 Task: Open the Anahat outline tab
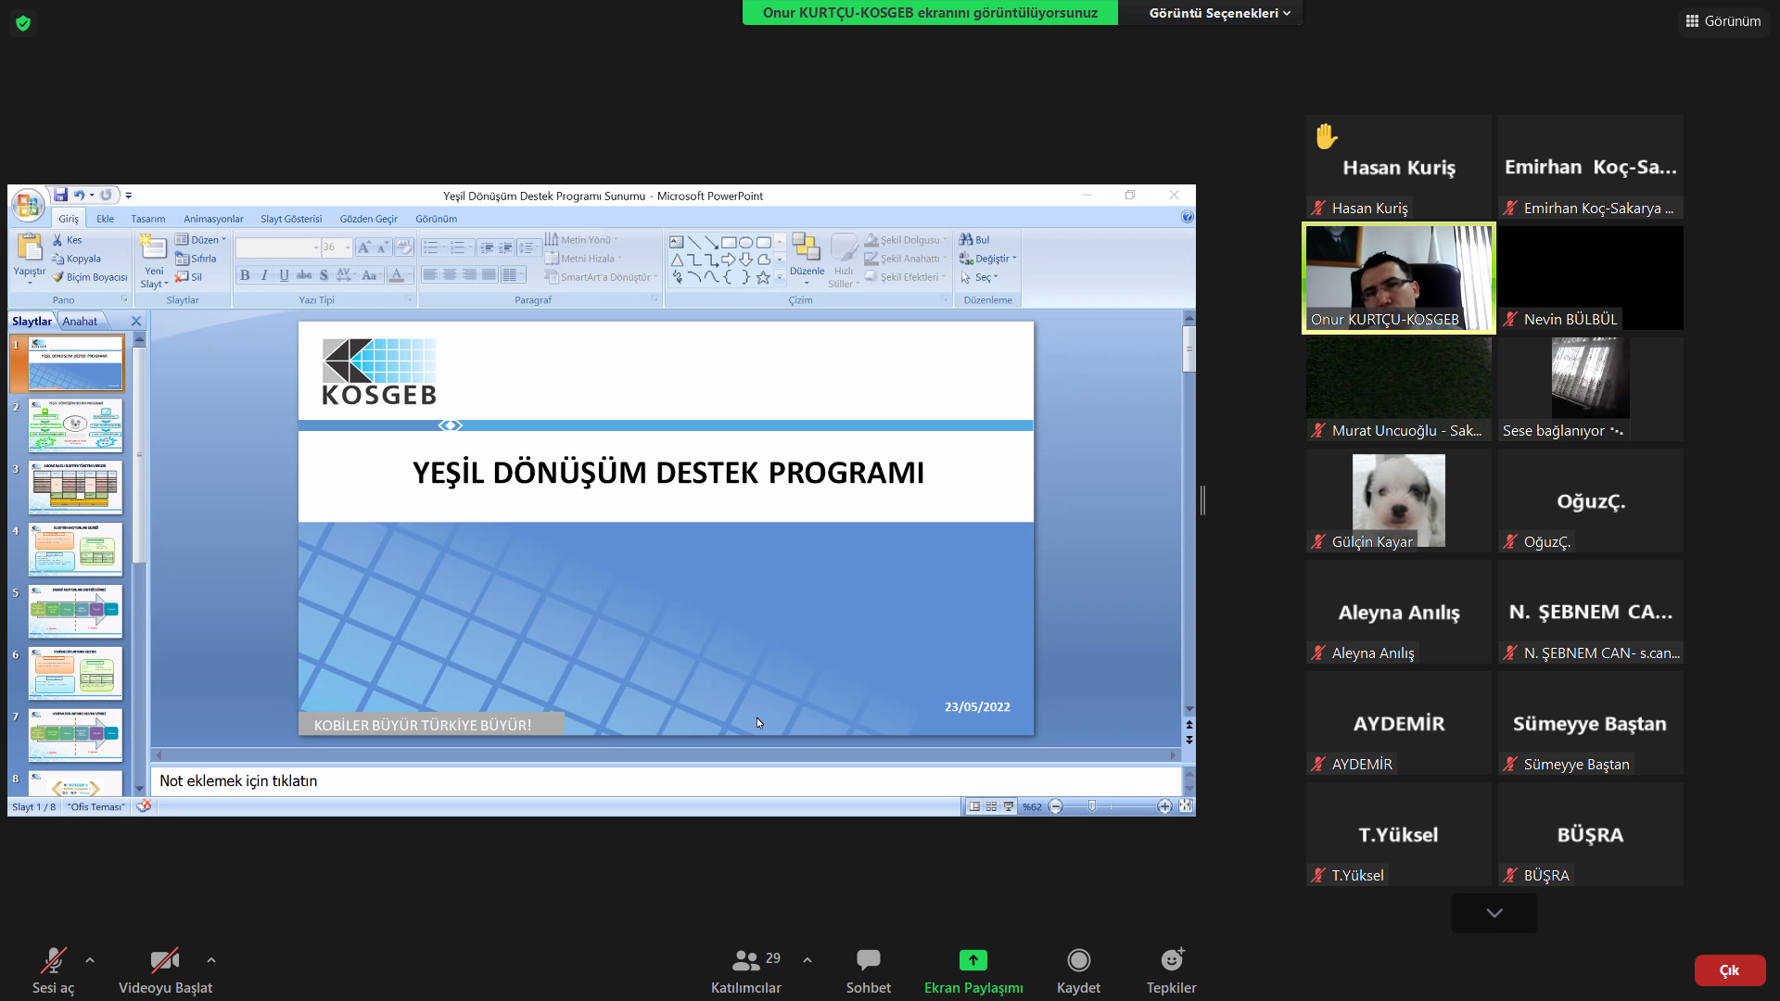[80, 322]
